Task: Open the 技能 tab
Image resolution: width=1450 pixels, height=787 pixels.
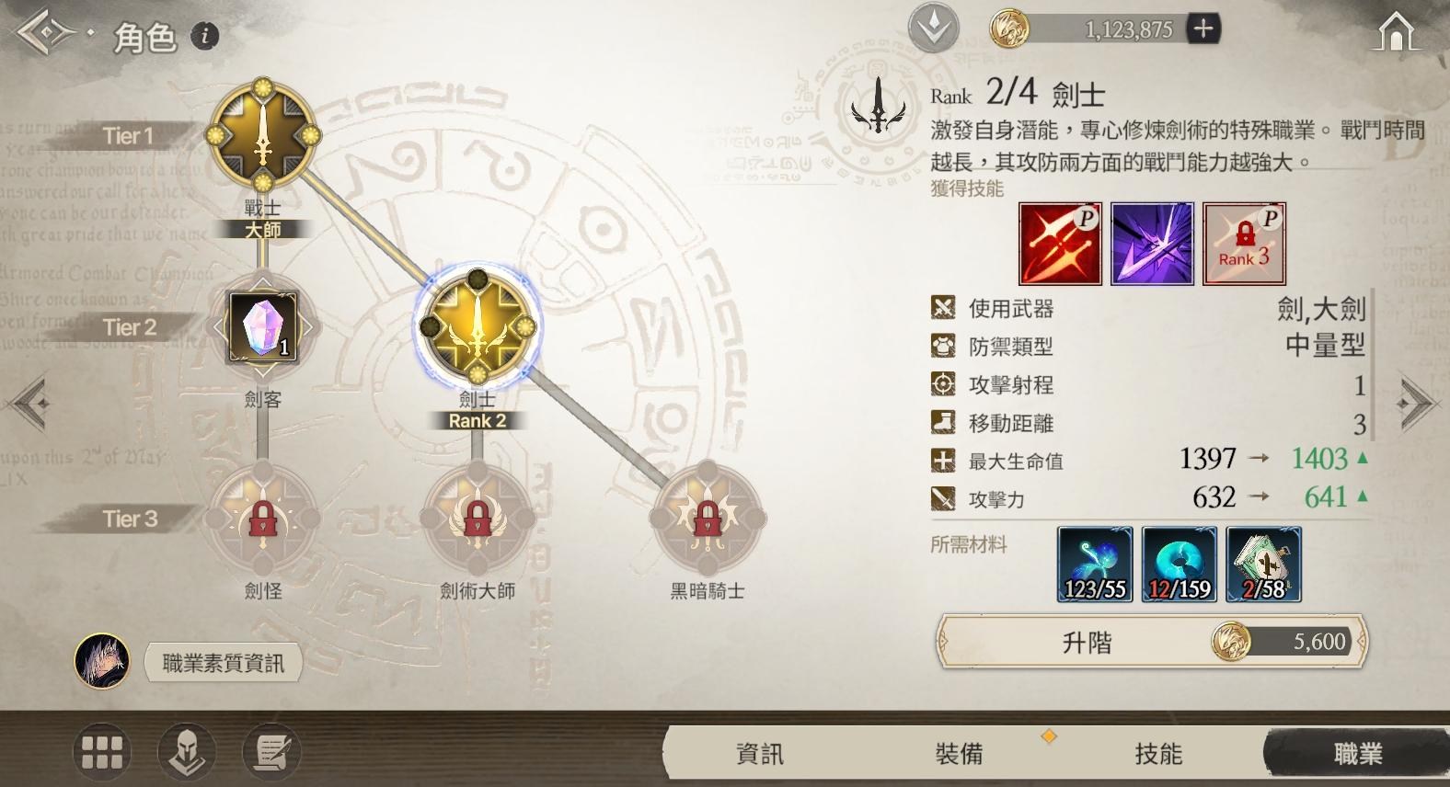Action: pos(1158,754)
